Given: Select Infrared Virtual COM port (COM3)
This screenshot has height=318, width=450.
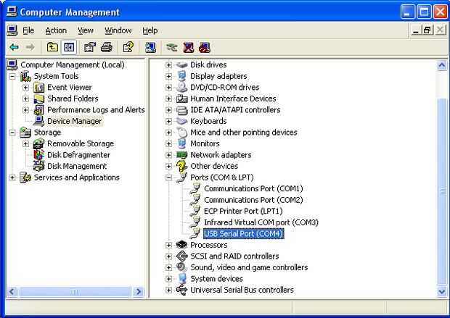Looking at the screenshot, I should (x=261, y=222).
